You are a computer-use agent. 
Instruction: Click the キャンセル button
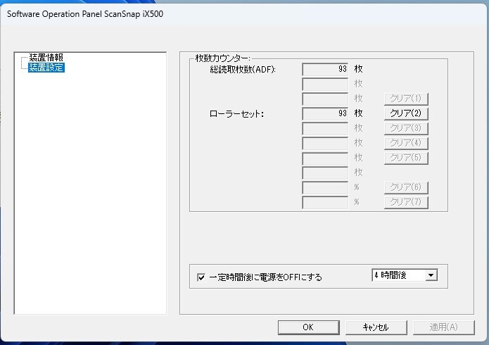coord(376,327)
